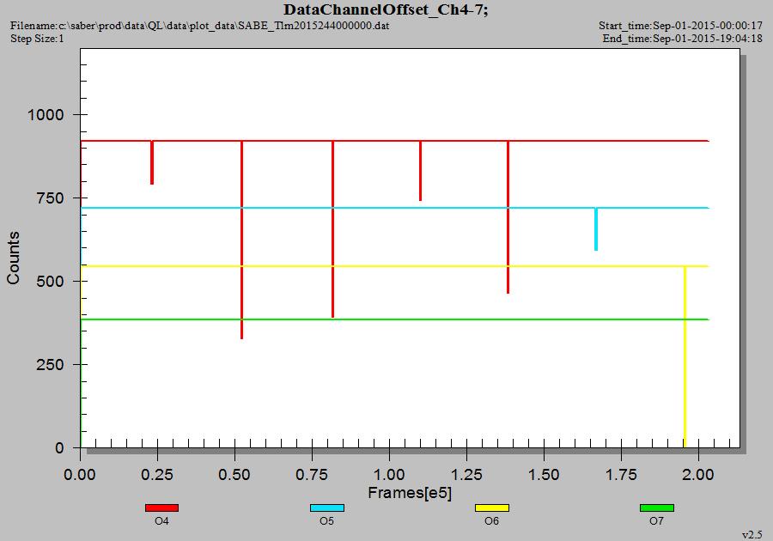773x541 pixels.
Task: Click the 2.00 x-axis tick label
Action: pos(698,475)
